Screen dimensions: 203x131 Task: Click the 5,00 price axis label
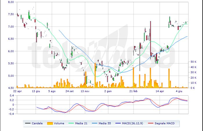tap(11, 76)
